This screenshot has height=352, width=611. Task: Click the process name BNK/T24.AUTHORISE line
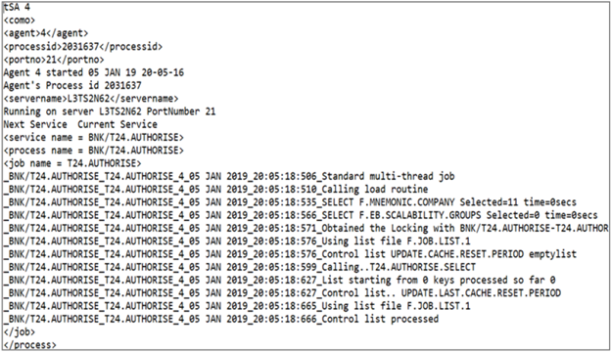point(94,151)
